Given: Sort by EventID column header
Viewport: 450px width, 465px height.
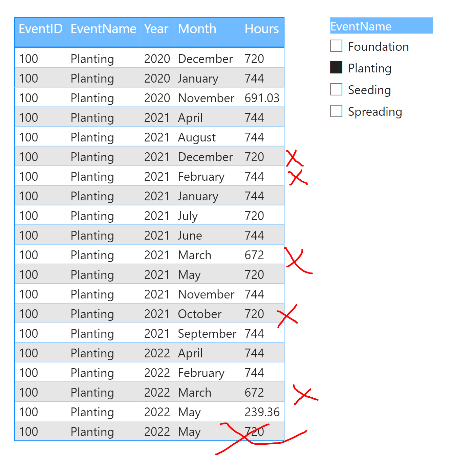Looking at the screenshot, I should pyautogui.click(x=41, y=29).
